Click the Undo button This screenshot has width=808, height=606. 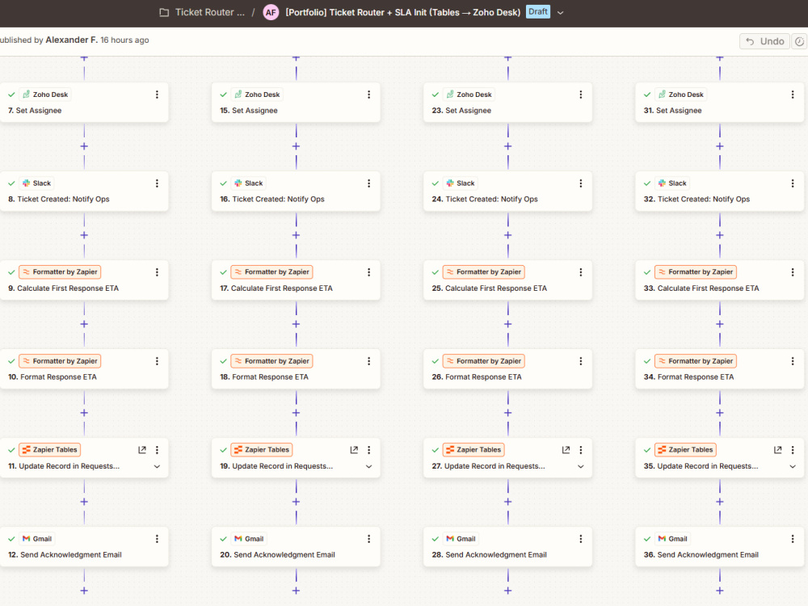point(764,41)
